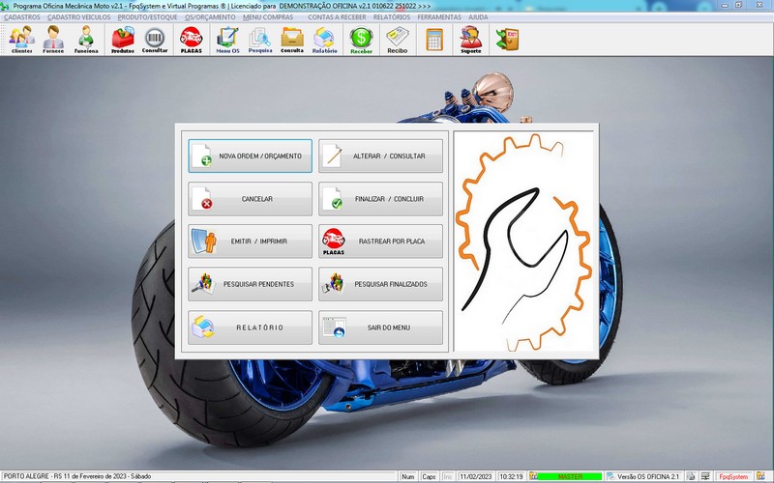Click the Relatório printer toolbar icon
This screenshot has height=483, width=774.
click(x=324, y=40)
